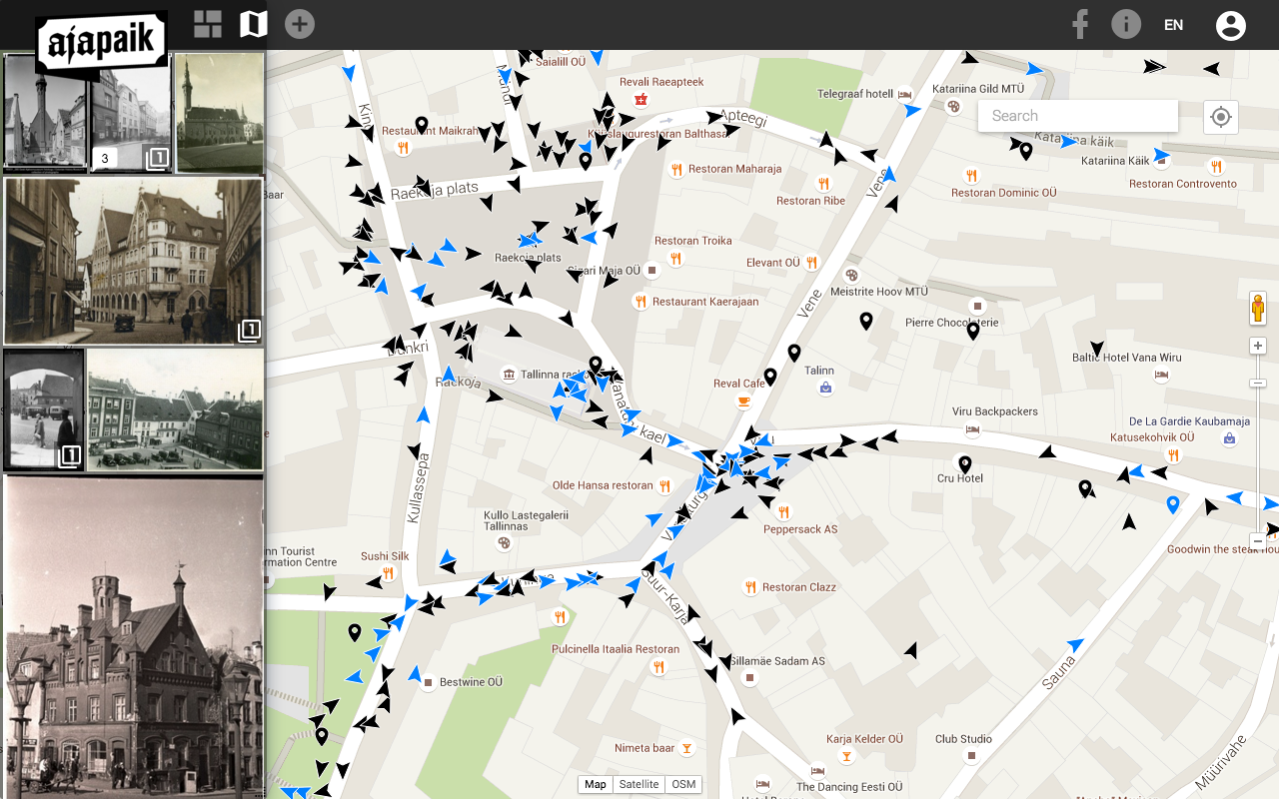Click the Baltic Hotel Vana Wiru label
1279x799 pixels.
pos(1127,358)
